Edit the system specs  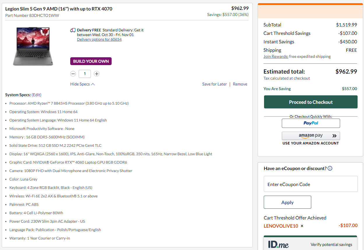[x=36, y=95]
